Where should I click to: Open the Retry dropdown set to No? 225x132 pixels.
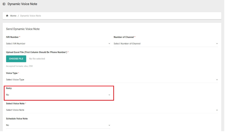tap(58, 95)
